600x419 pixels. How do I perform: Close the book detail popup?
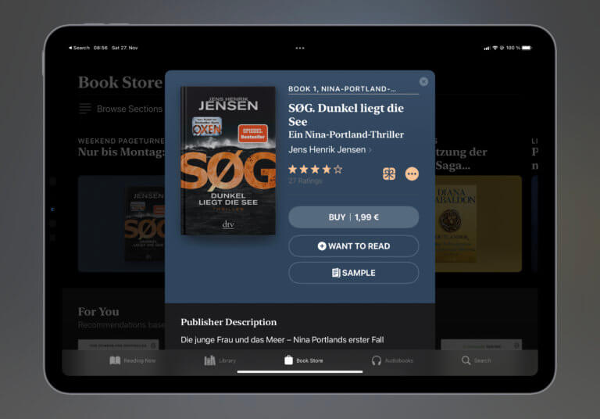[423, 81]
